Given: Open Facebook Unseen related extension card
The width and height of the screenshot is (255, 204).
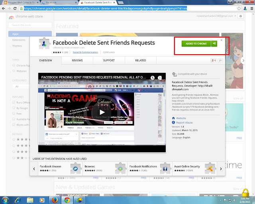Looking at the screenshot, I should click(x=60, y=169).
